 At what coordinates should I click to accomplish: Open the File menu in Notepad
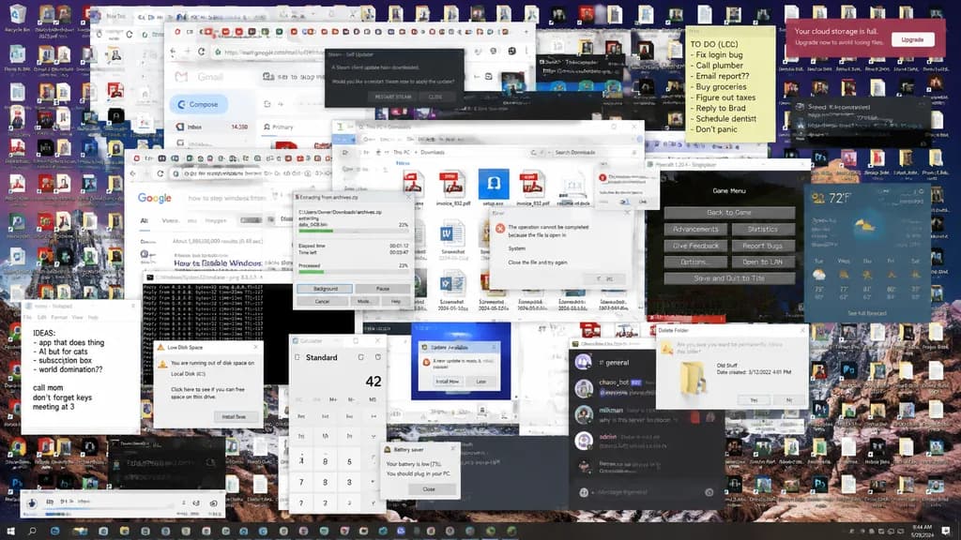click(27, 317)
